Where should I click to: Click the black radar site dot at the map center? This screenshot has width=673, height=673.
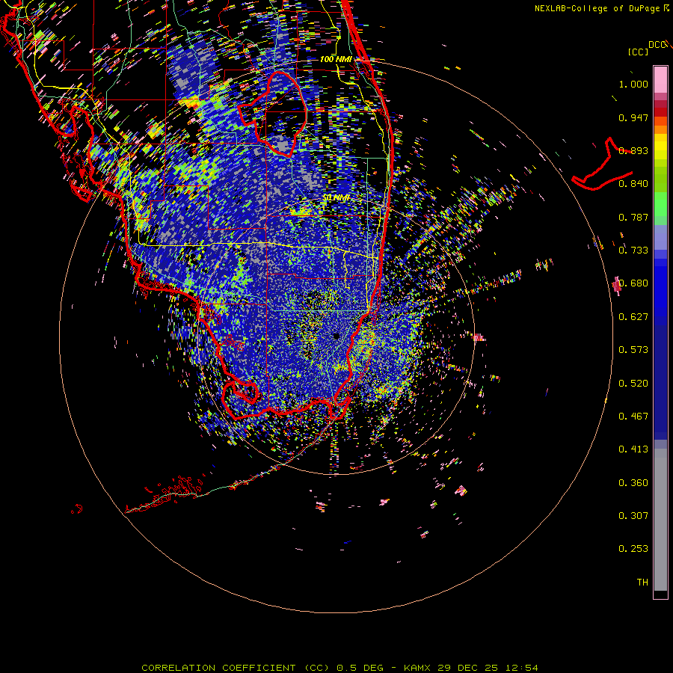pyautogui.click(x=336, y=336)
